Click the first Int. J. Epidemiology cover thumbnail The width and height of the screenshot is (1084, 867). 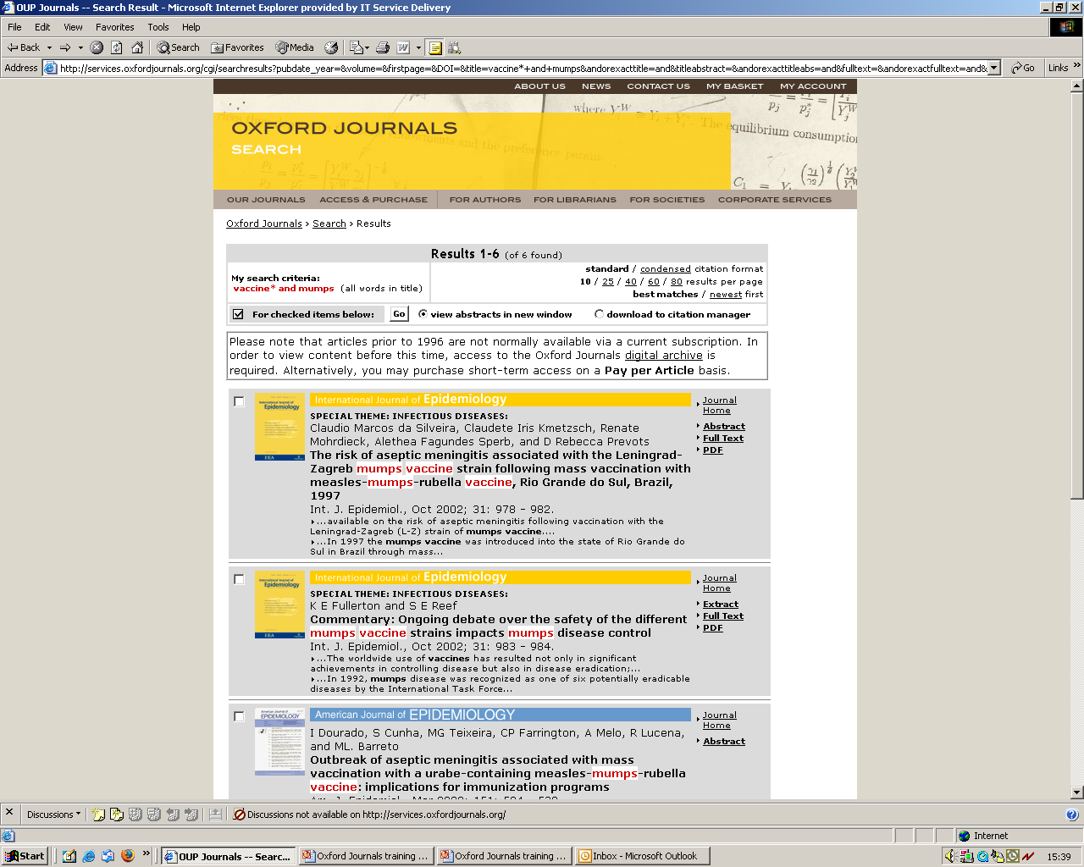coord(279,427)
